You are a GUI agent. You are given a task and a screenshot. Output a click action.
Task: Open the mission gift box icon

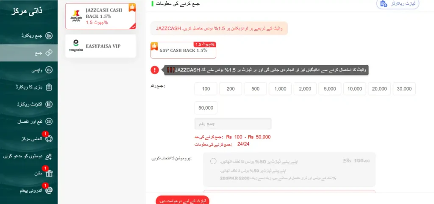click(49, 174)
